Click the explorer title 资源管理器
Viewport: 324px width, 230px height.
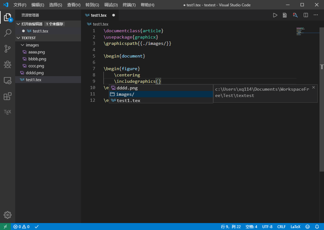[30, 15]
